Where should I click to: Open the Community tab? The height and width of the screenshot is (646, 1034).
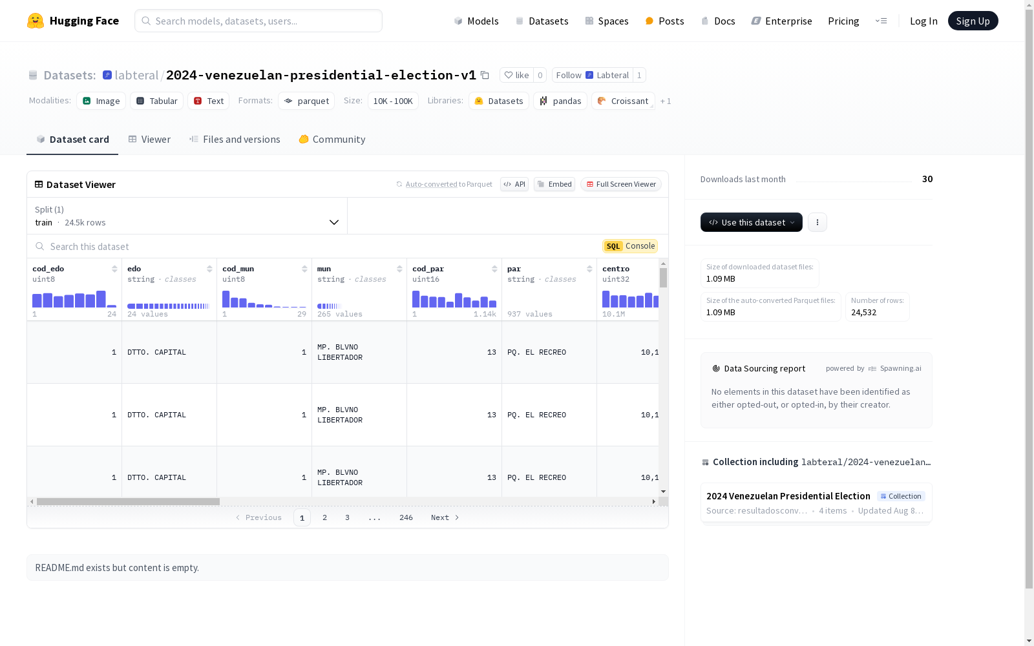(332, 140)
